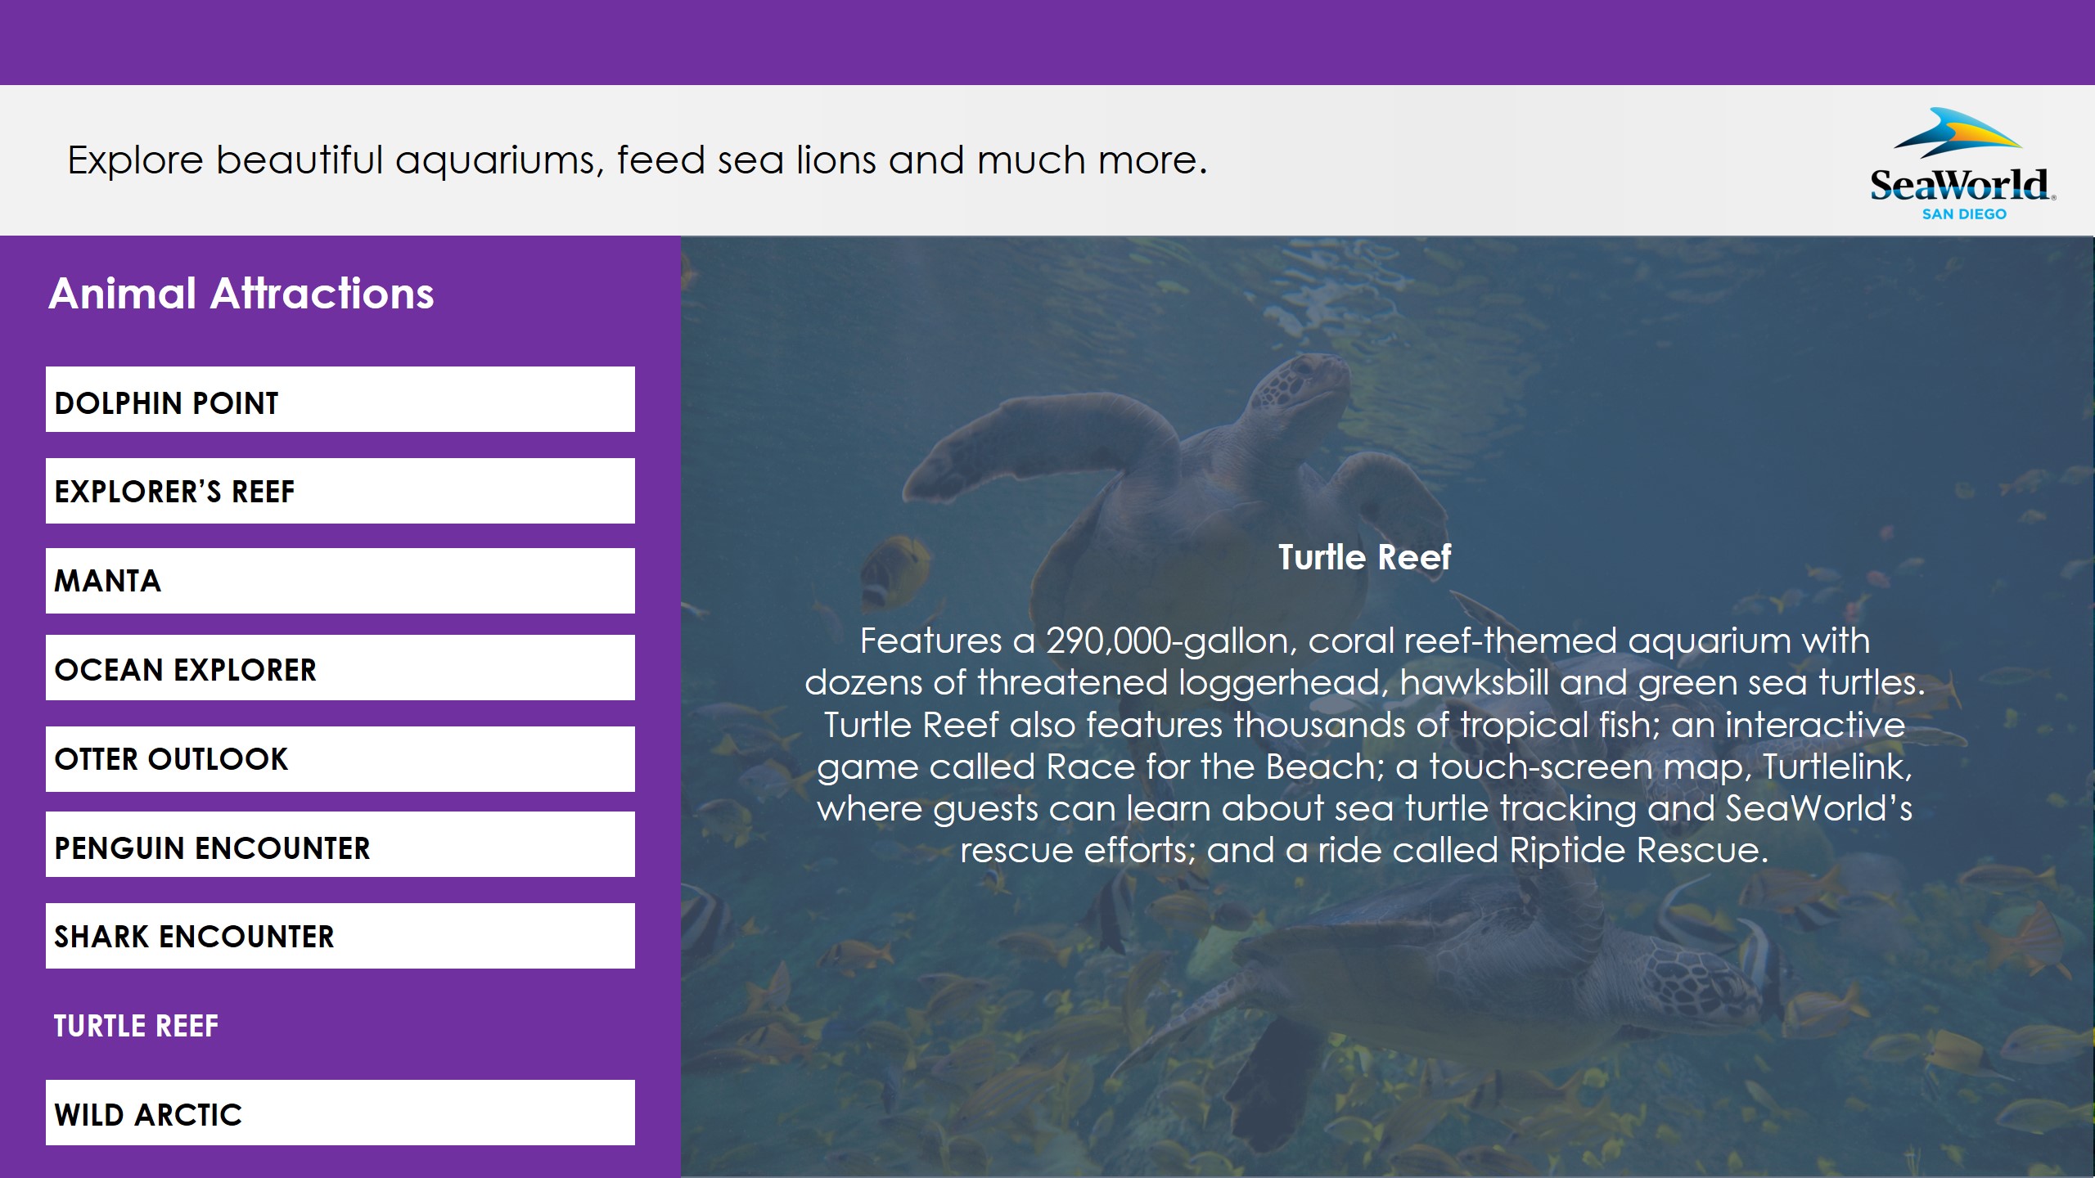Click the SAN DIEGO label under logo
Viewport: 2095px width, 1178px height.
pos(1964,214)
